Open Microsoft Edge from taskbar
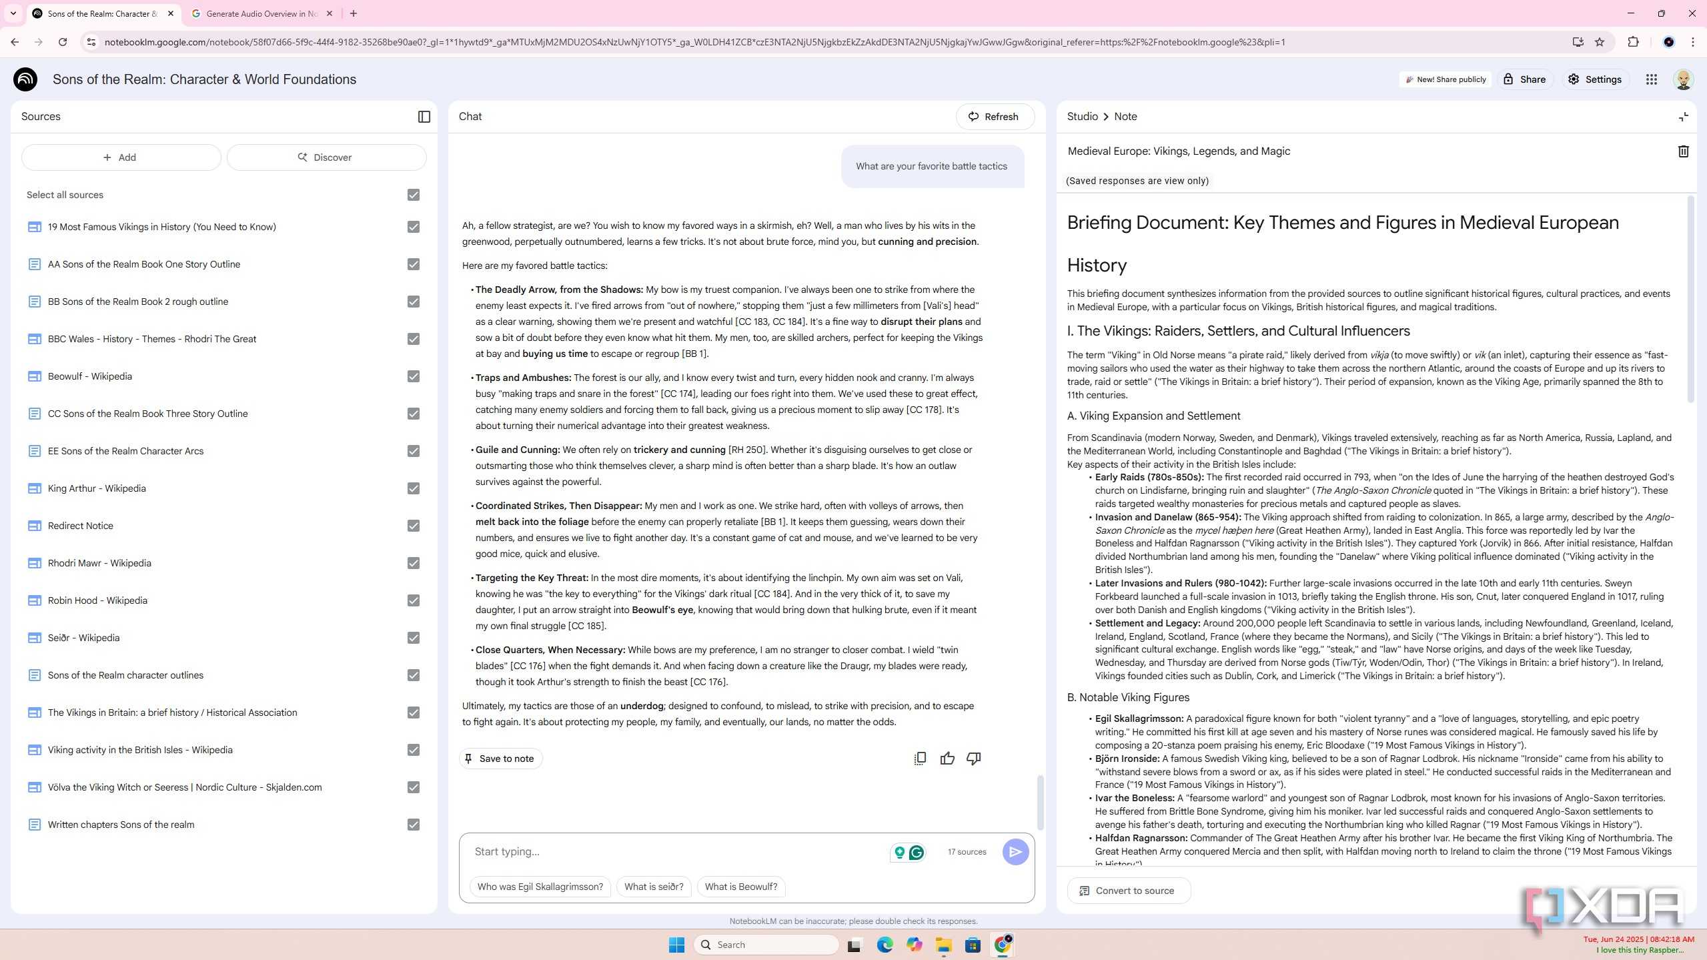This screenshot has height=960, width=1707. pos(885,945)
